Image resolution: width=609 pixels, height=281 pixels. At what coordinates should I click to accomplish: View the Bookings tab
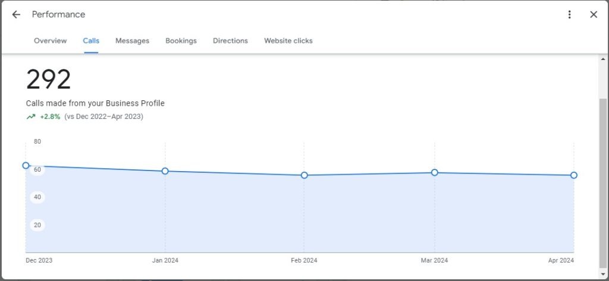click(x=181, y=41)
